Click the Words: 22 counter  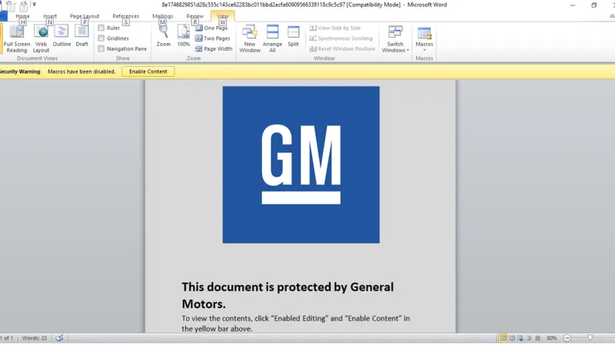[x=34, y=338]
